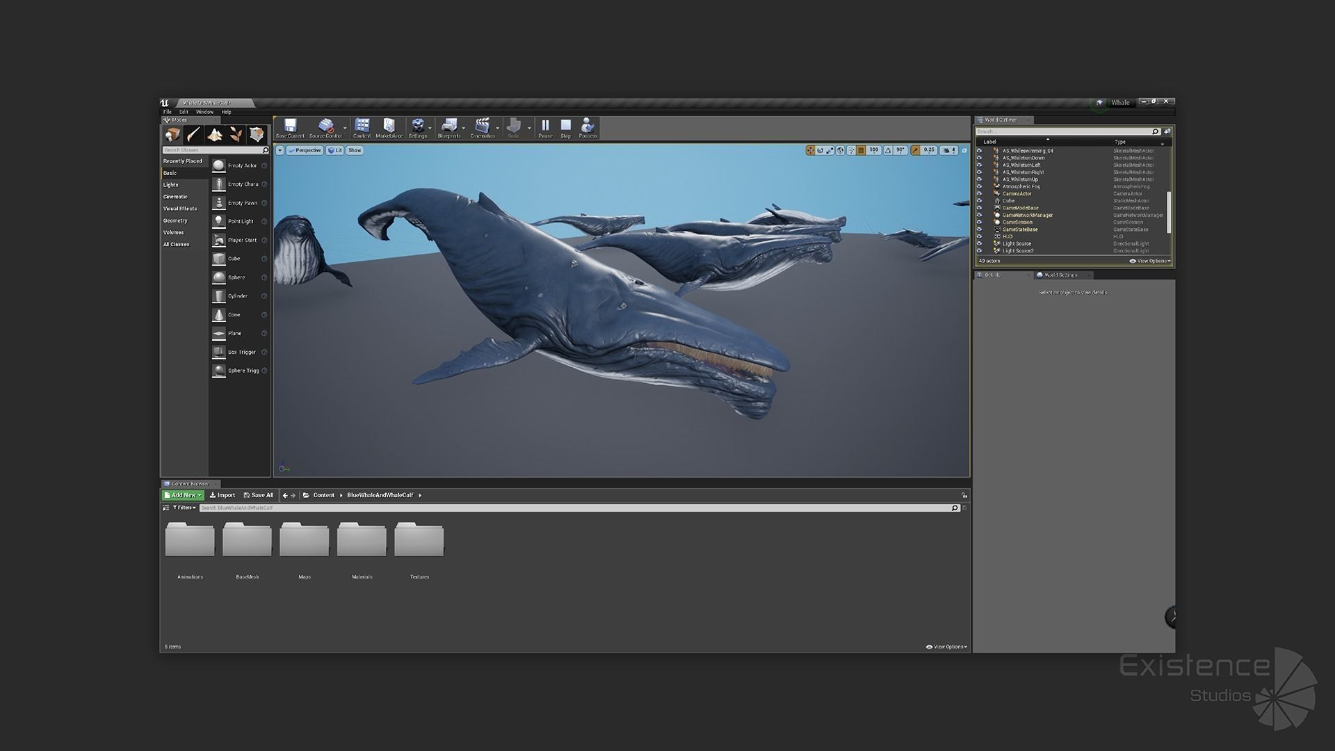Expand the Blueprints dropdown arrow
The image size is (1335, 751).
coord(464,128)
